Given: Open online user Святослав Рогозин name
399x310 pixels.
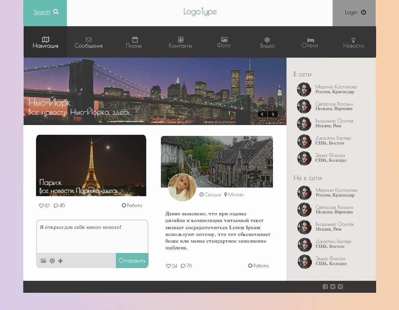Looking at the screenshot, I should point(334,104).
